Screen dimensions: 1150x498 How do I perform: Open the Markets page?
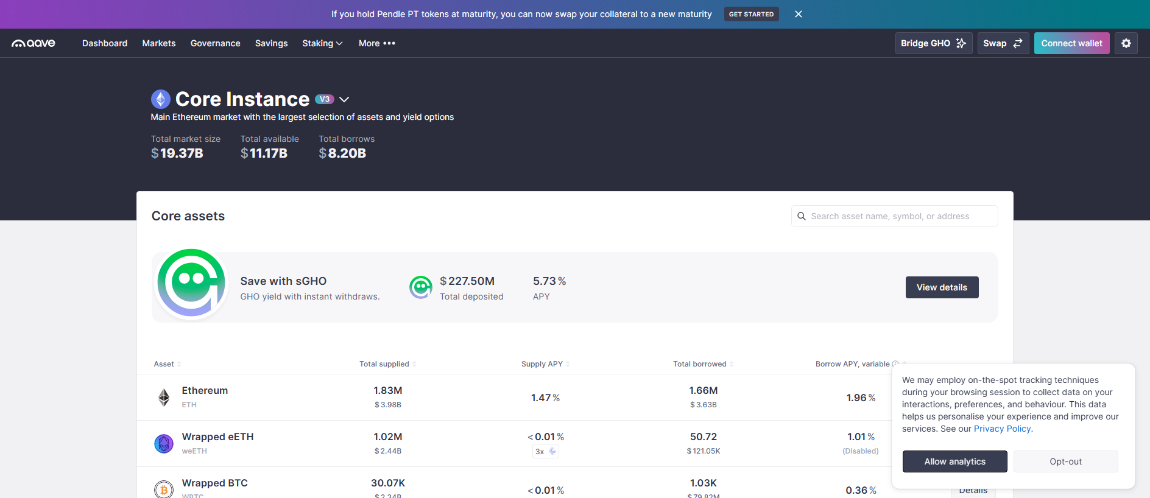159,43
